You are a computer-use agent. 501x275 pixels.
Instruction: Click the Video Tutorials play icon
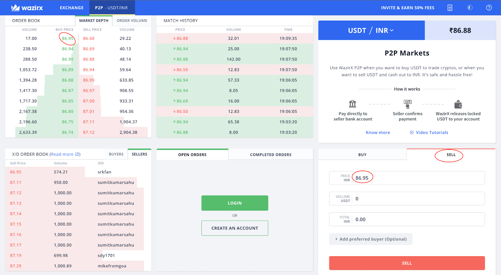412,132
